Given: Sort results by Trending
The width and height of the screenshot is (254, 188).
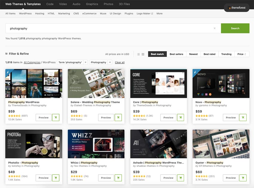Looking at the screenshot, I should coord(226,54).
